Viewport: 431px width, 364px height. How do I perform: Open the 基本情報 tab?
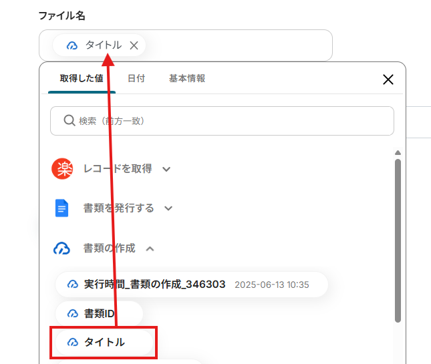(187, 79)
